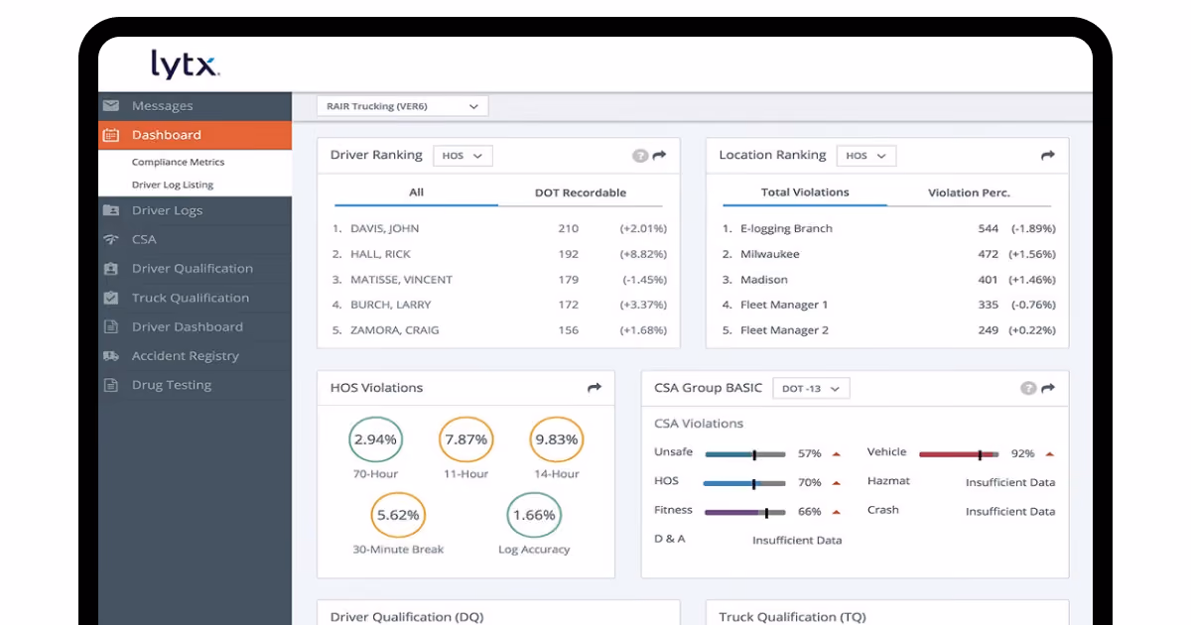Go to Truck Qualification menu item
1191x625 pixels.
point(195,298)
